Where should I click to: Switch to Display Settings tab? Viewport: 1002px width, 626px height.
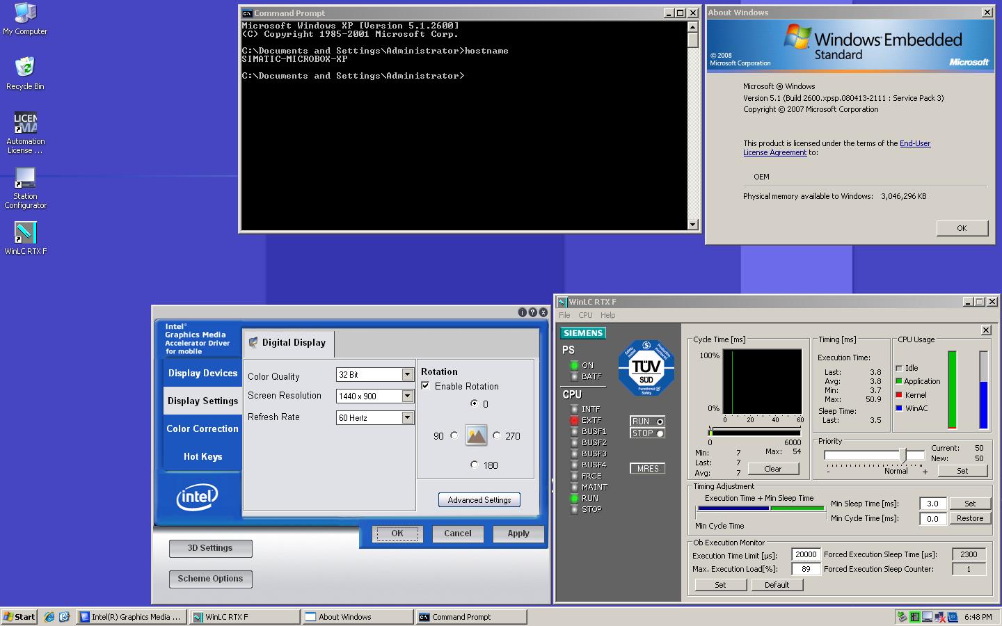click(202, 401)
